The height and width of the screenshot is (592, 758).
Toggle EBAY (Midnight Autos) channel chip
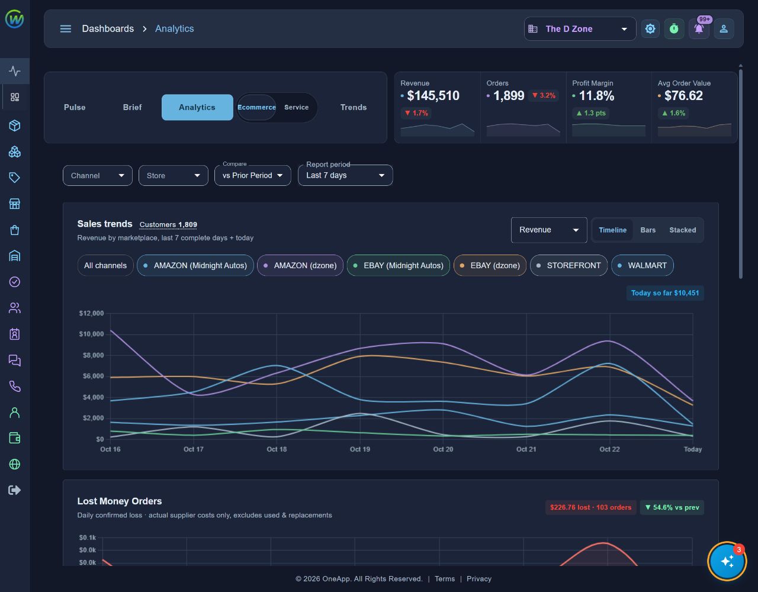click(x=399, y=265)
